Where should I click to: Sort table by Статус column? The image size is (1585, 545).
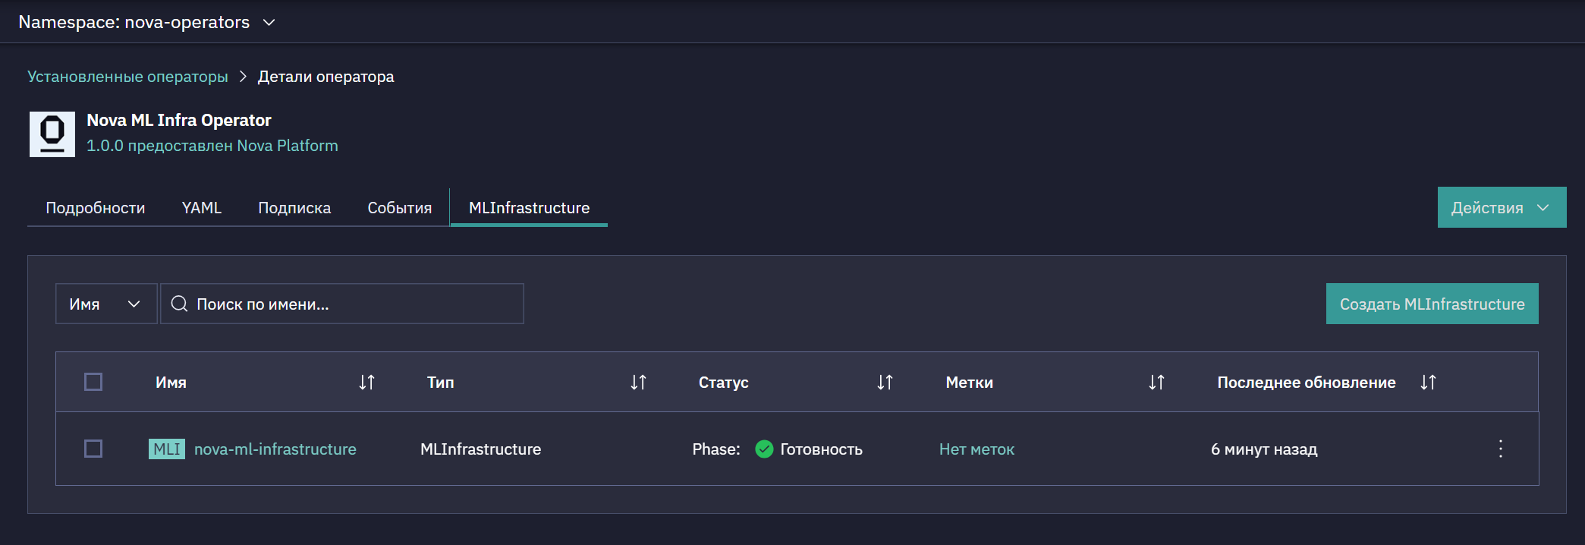click(x=885, y=383)
